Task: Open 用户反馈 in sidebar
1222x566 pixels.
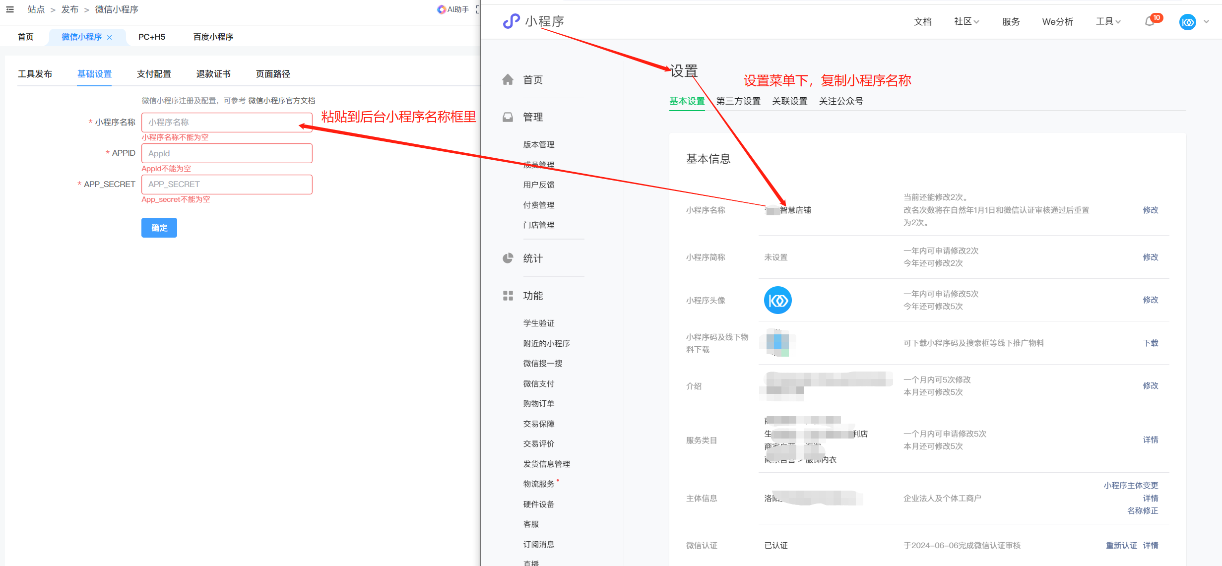Action: click(x=539, y=185)
